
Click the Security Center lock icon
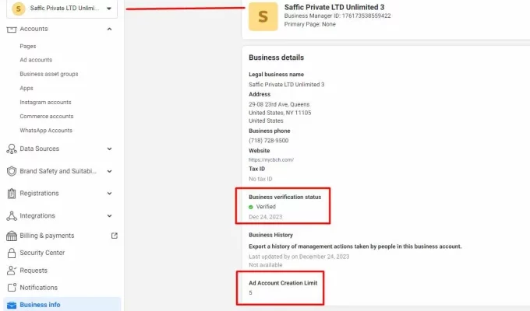pos(12,253)
